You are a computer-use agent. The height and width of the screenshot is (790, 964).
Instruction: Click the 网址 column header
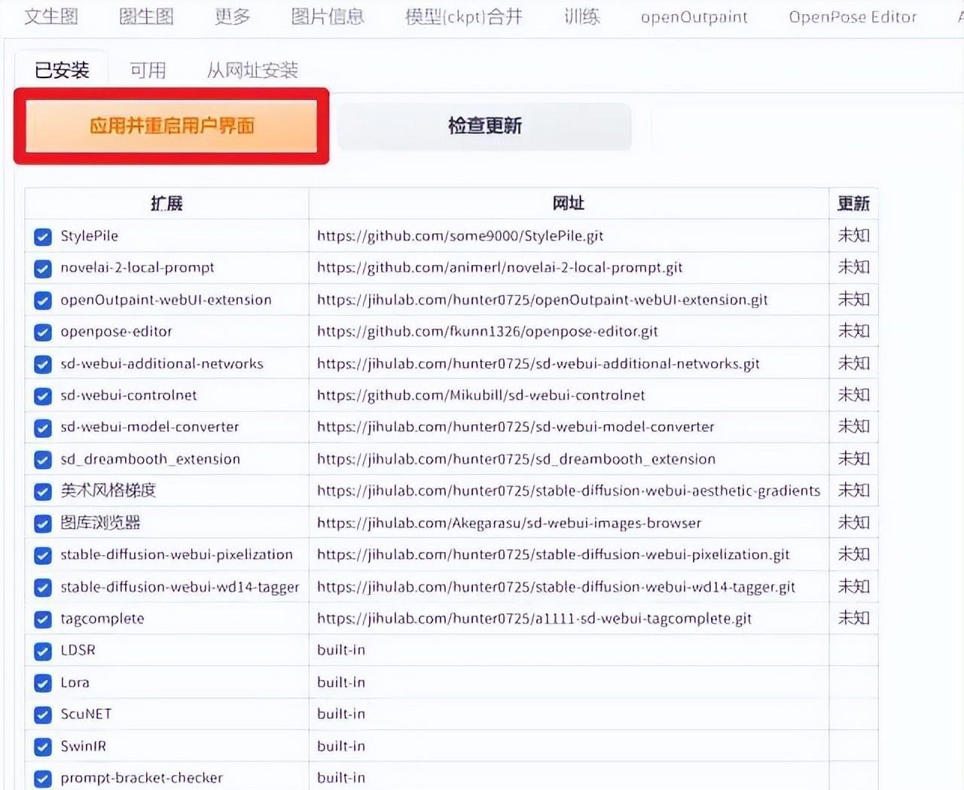click(x=569, y=204)
